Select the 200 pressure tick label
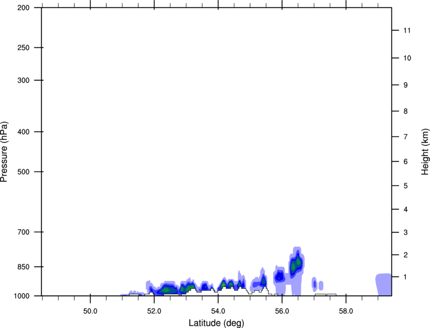The image size is (430, 328). (x=23, y=8)
